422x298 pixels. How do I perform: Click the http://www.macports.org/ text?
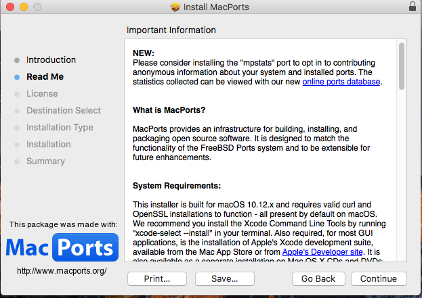[62, 270]
